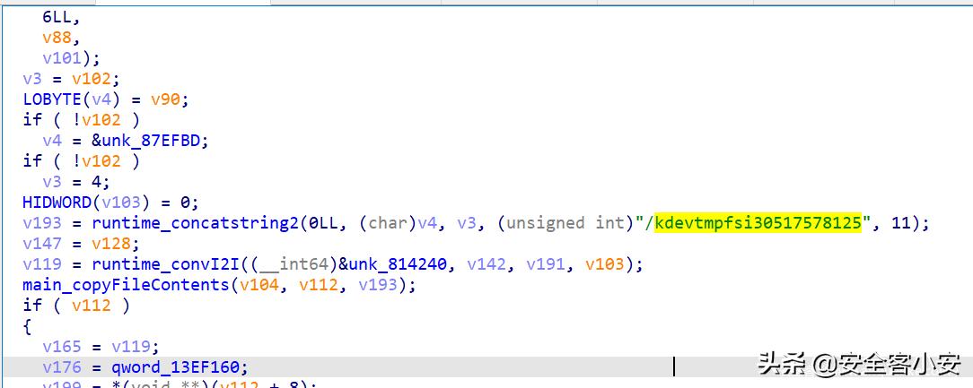Select v103 inside the HIDWORD expression
973x388 pixels.
point(122,202)
